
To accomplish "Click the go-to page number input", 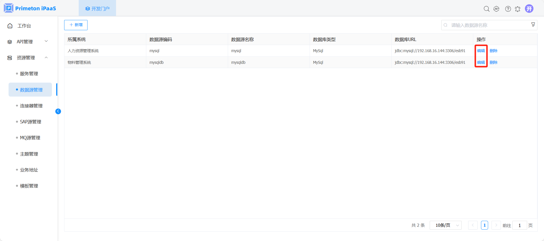I will pos(519,225).
